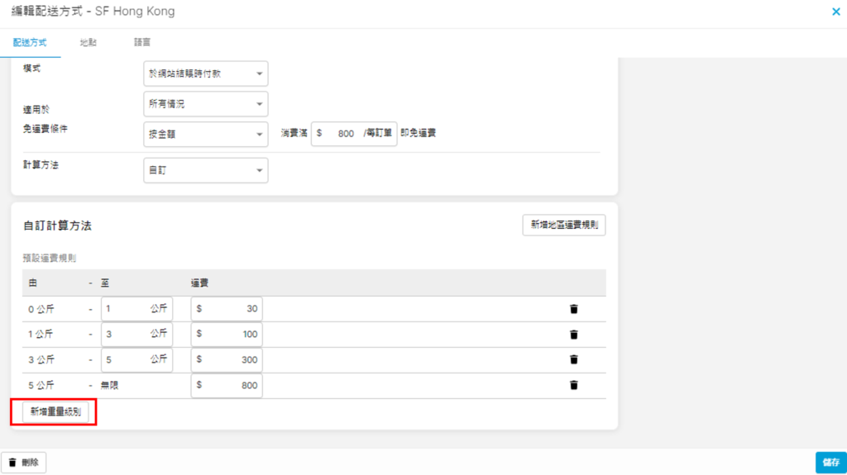Delete the 0 to 1 公斤 weight row
This screenshot has width=847, height=475.
[573, 309]
